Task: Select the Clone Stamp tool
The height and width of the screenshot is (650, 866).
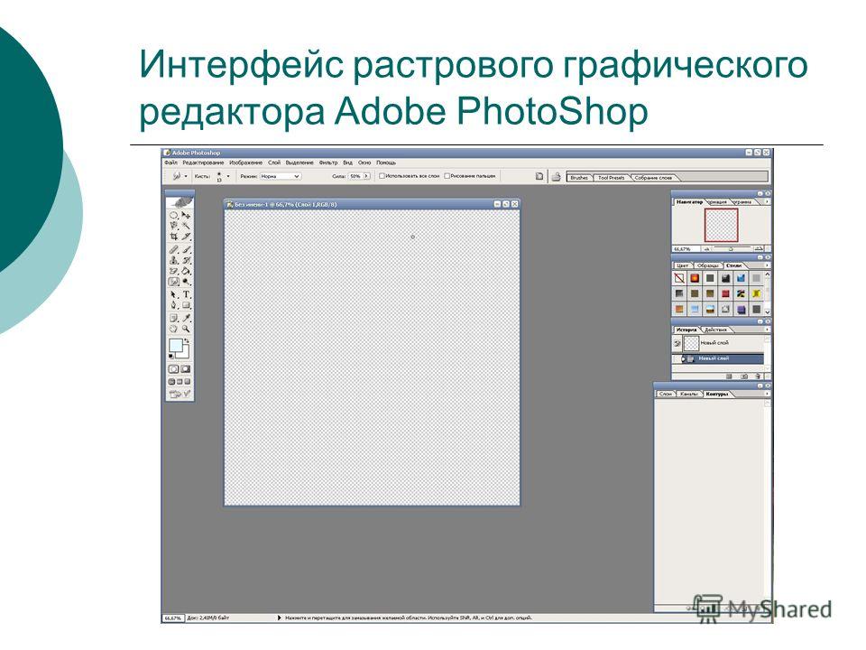Action: 173,260
